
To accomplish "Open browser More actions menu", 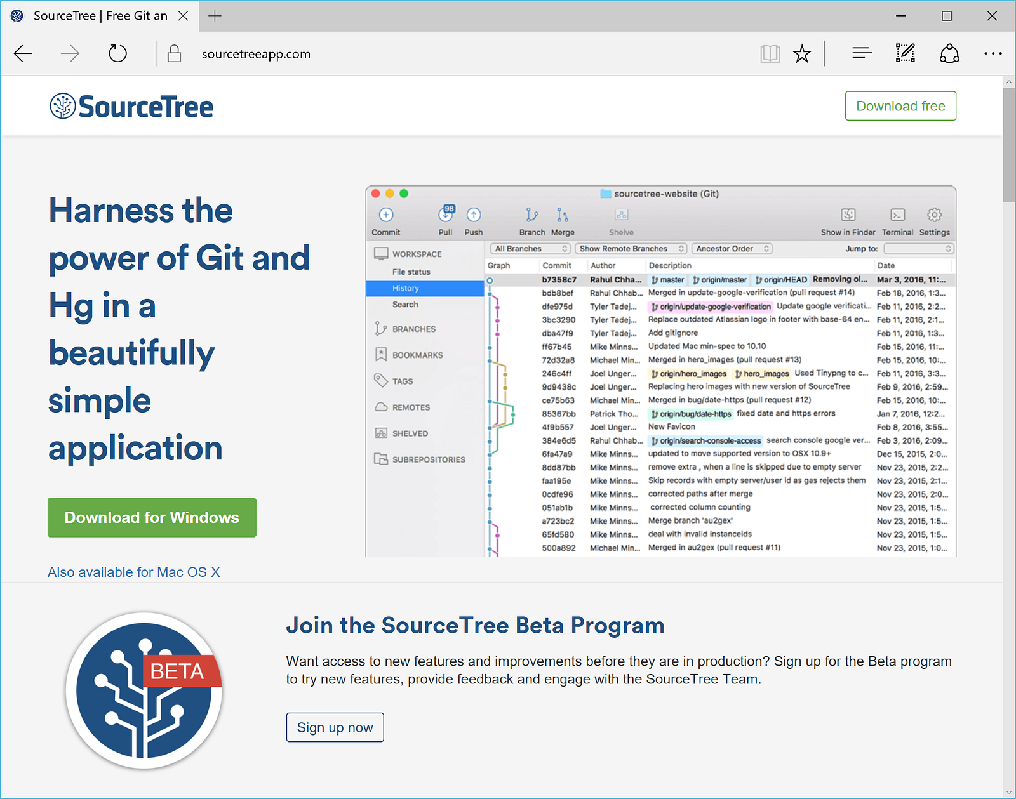I will coord(993,54).
